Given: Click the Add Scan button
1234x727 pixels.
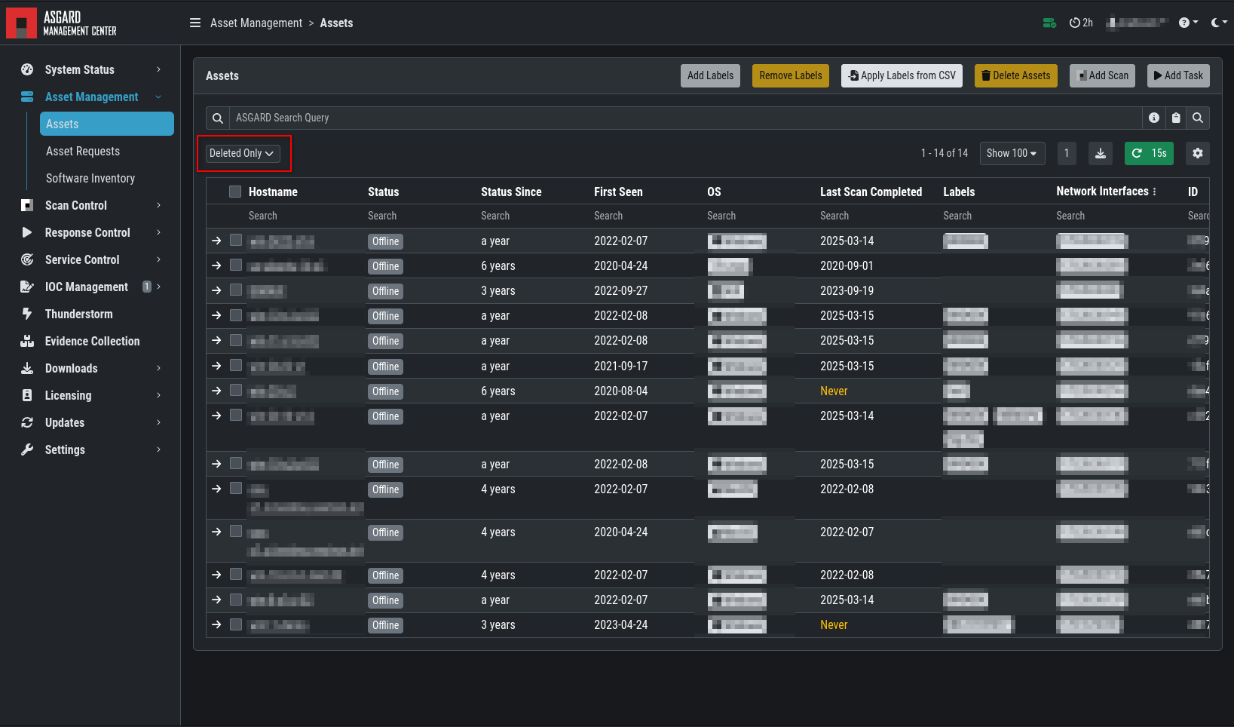Looking at the screenshot, I should point(1102,75).
